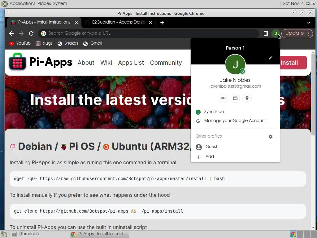Switch to E2Guardian Access Denied tab
Viewport: 317px width, 238px height.
pyautogui.click(x=118, y=22)
